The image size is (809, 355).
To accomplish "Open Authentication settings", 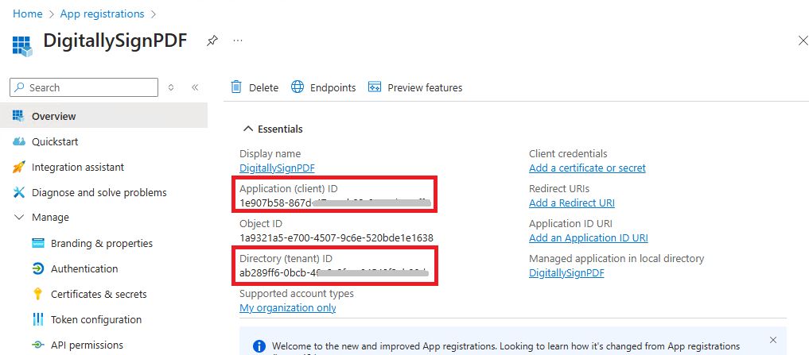I will coord(84,269).
